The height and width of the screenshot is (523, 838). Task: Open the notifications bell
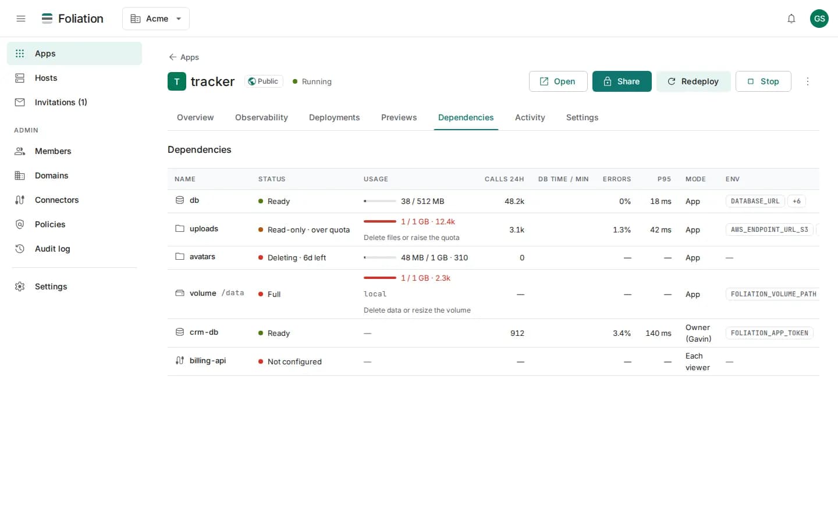coord(791,19)
